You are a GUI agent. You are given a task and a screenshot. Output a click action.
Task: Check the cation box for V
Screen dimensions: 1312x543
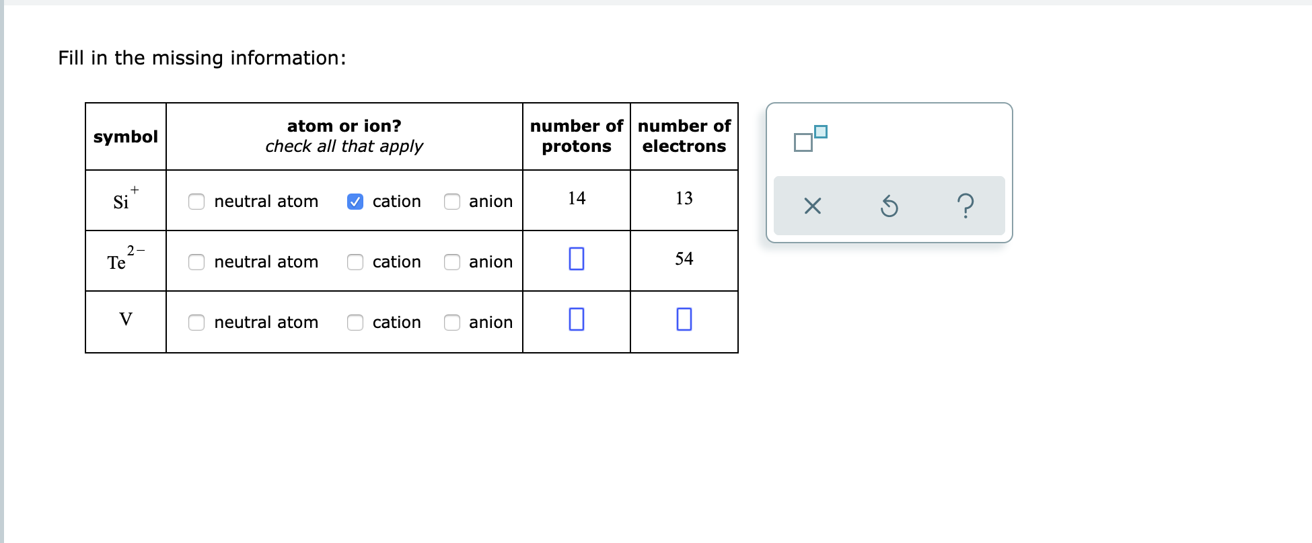tap(355, 323)
